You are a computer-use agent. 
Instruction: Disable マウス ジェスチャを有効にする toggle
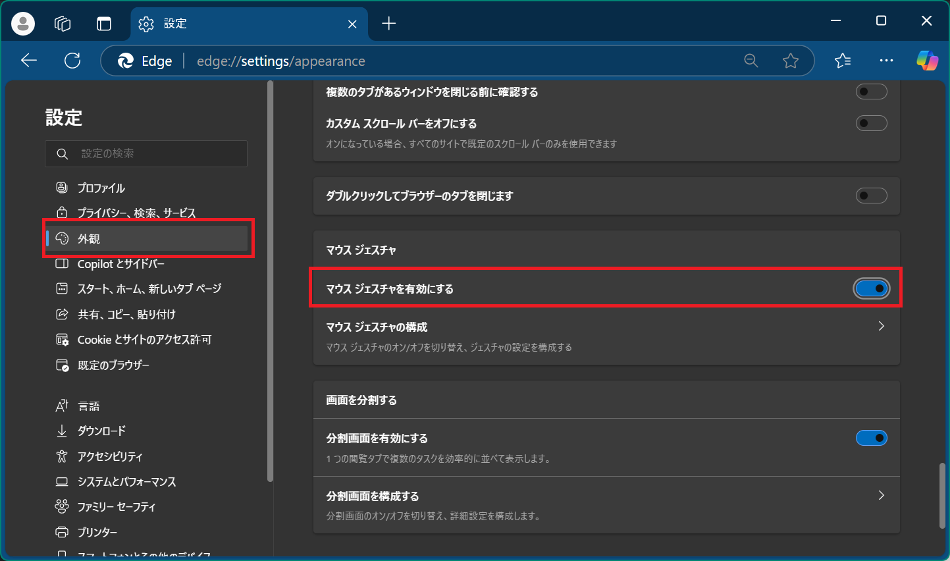pyautogui.click(x=871, y=288)
